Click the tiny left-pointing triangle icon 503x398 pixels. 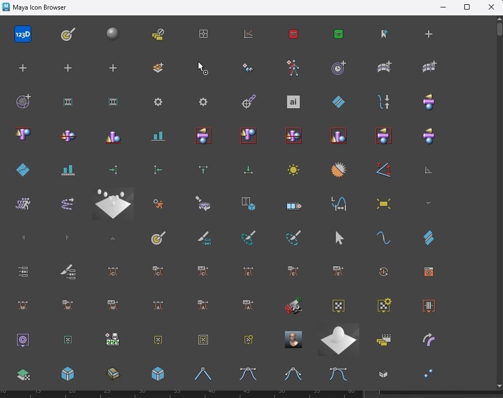[x=23, y=237]
